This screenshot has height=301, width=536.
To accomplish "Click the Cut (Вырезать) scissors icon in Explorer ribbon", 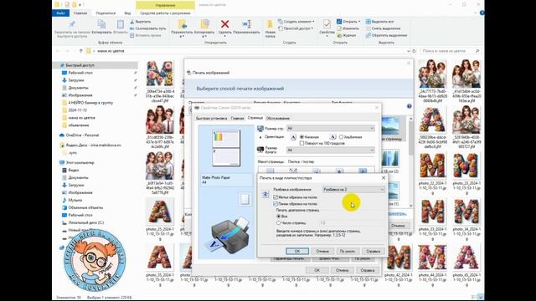I will coord(132,22).
